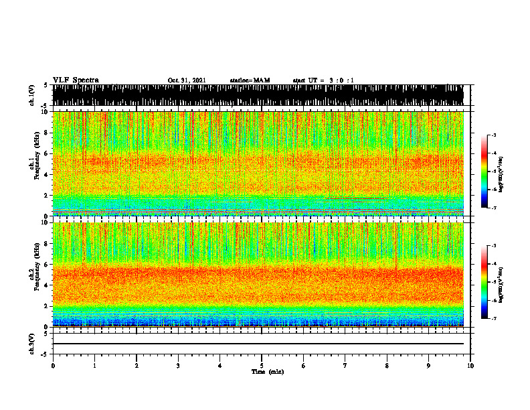
Task: Click the "station=MAM" header text
Action: click(250, 80)
